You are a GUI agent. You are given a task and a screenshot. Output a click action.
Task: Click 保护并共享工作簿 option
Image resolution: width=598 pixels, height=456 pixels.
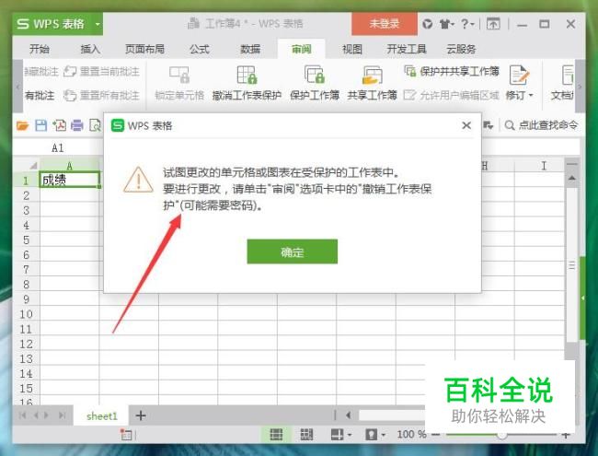pos(452,71)
